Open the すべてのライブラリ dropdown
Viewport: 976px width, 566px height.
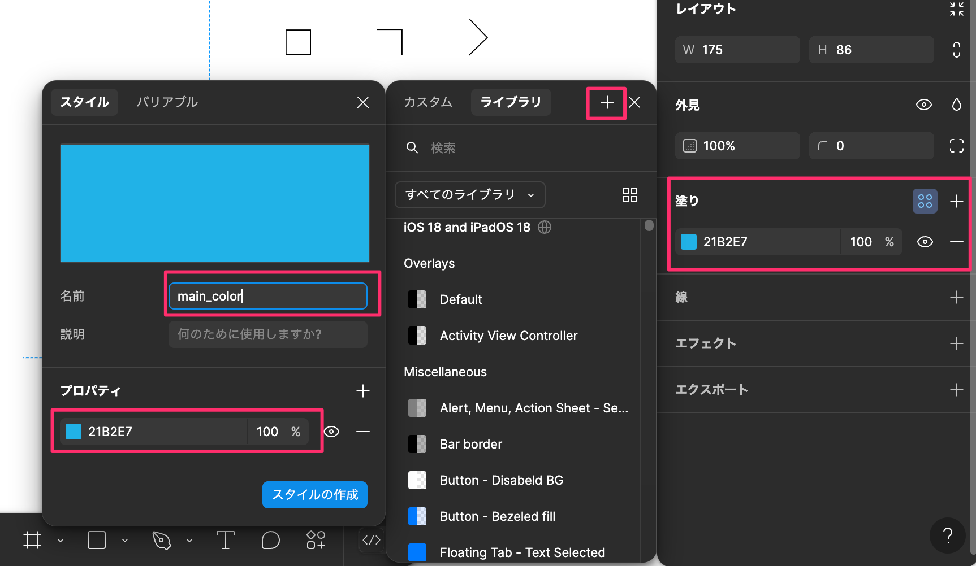469,194
